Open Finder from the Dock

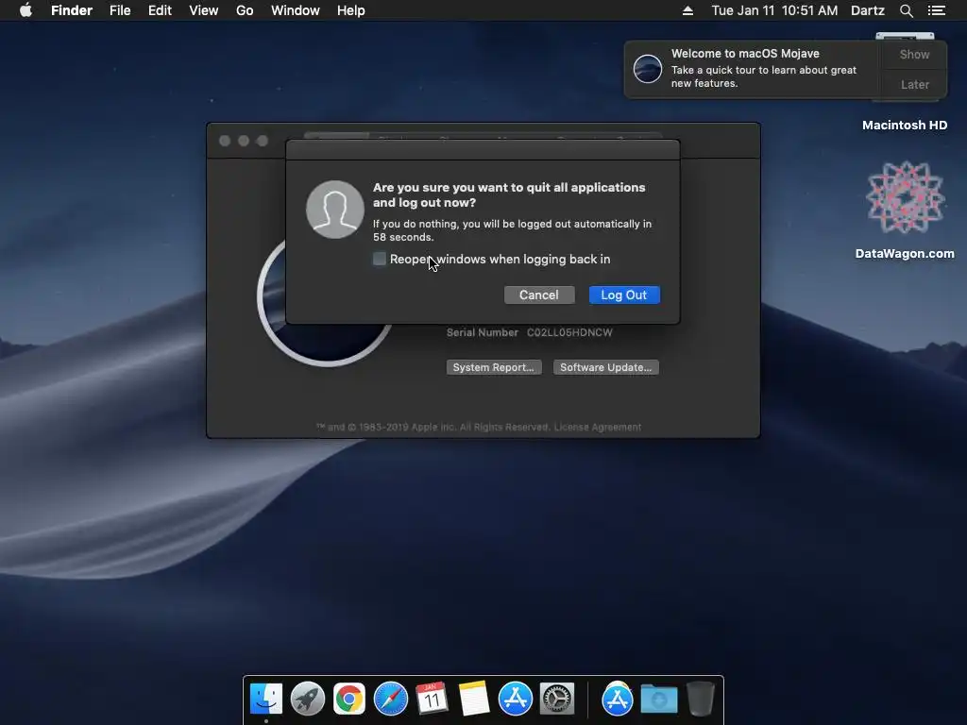266,700
